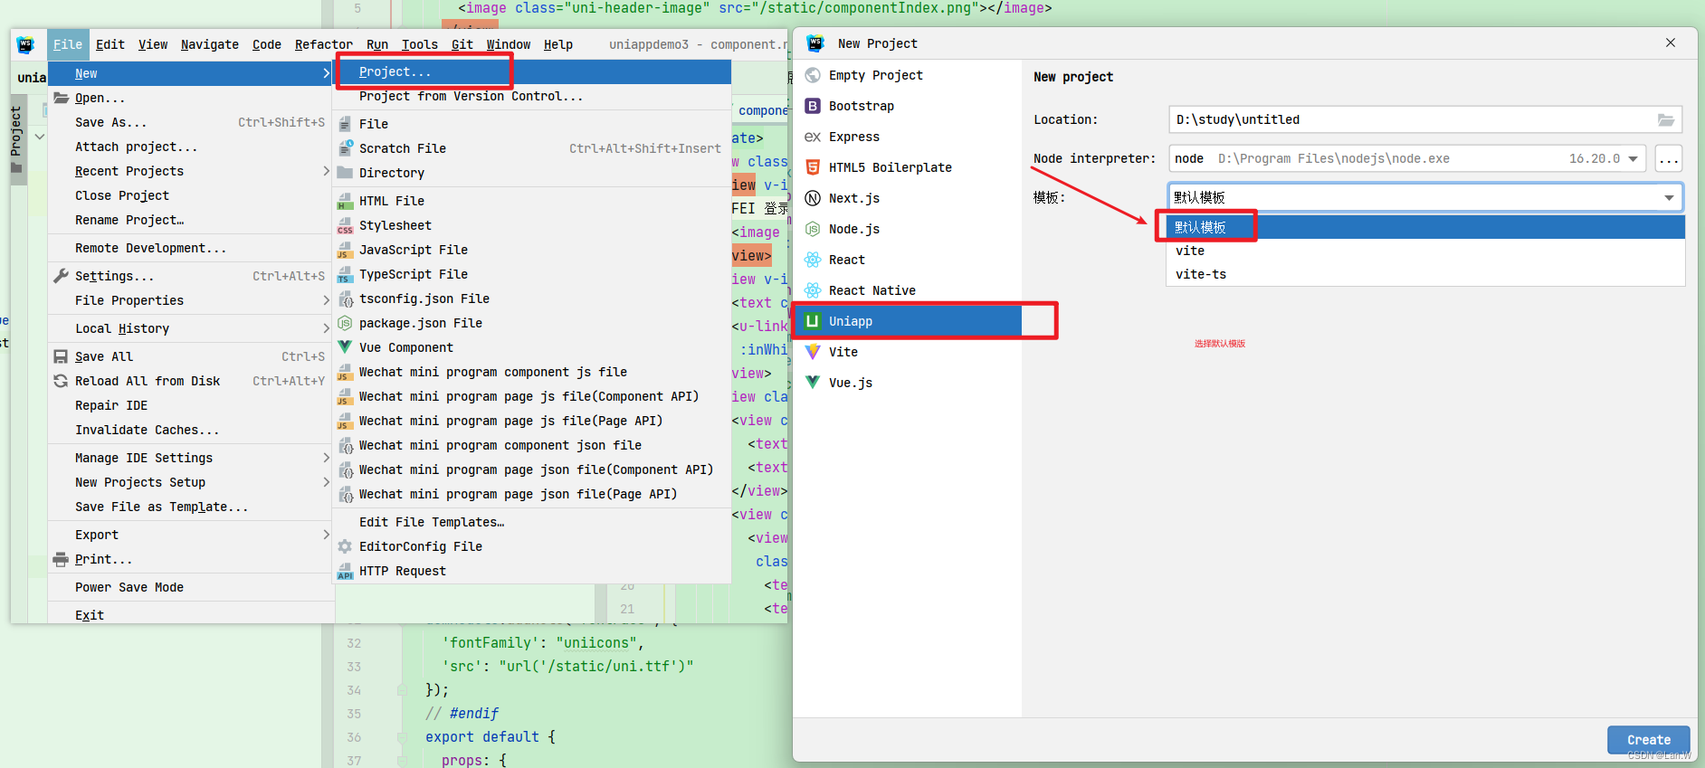This screenshot has width=1705, height=768.
Task: Select React Native project type
Action: pyautogui.click(x=908, y=290)
